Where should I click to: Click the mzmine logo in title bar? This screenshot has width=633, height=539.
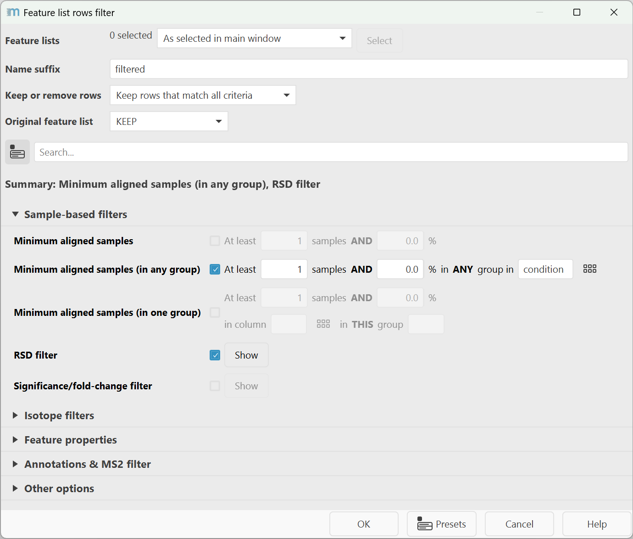[x=13, y=12]
